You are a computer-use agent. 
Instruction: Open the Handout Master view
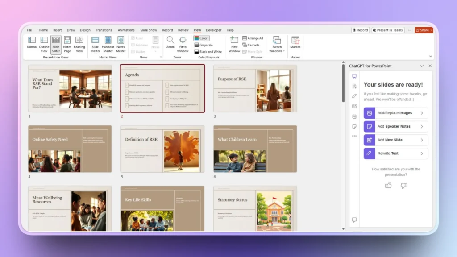click(x=108, y=45)
